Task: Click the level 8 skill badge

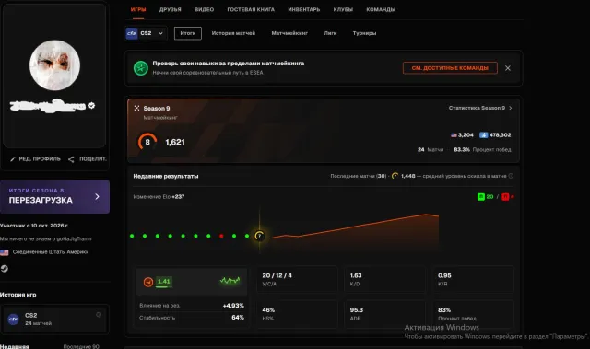Action: tap(147, 142)
